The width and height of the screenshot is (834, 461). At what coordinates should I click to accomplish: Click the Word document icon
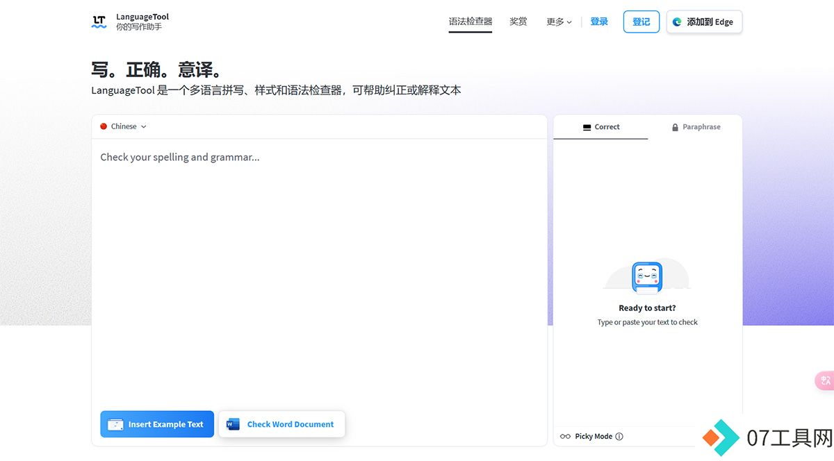[x=233, y=424]
